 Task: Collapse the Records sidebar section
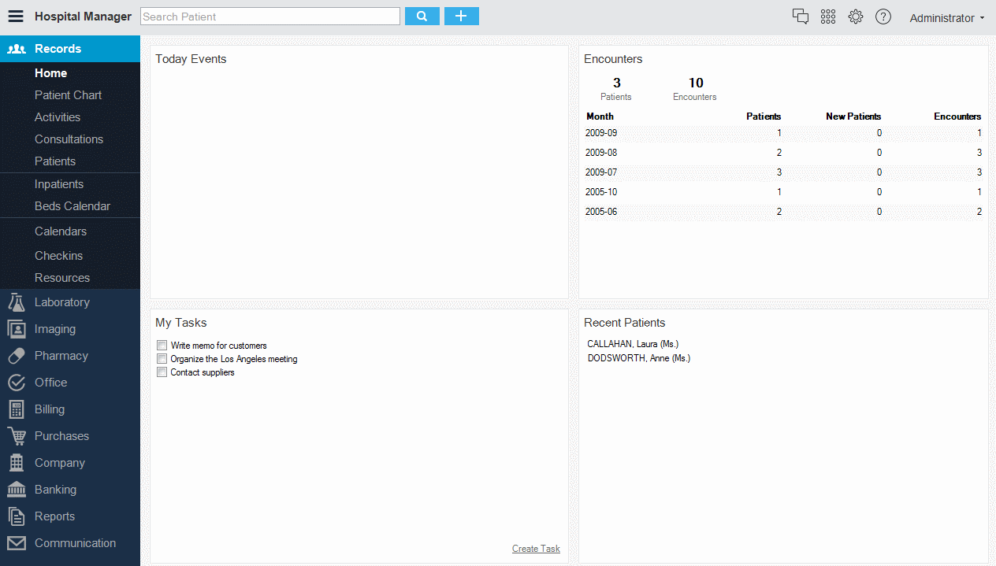58,49
